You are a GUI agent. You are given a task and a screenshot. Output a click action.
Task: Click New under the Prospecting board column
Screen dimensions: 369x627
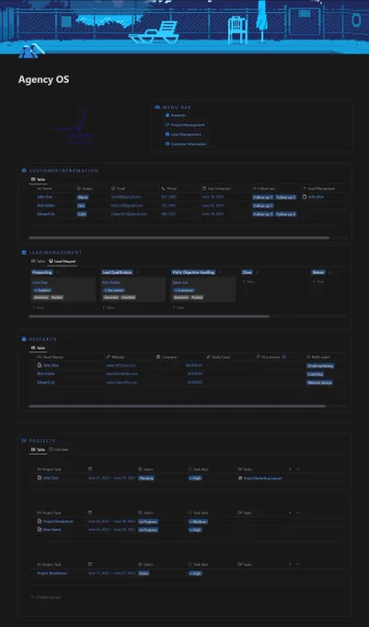39,307
